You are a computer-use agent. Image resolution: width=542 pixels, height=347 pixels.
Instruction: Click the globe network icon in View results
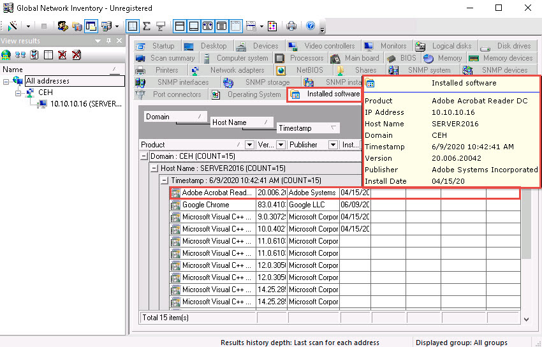pos(6,55)
